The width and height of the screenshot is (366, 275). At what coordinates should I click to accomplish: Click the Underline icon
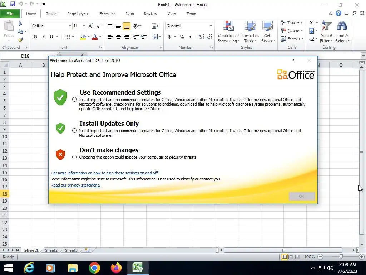(x=51, y=37)
